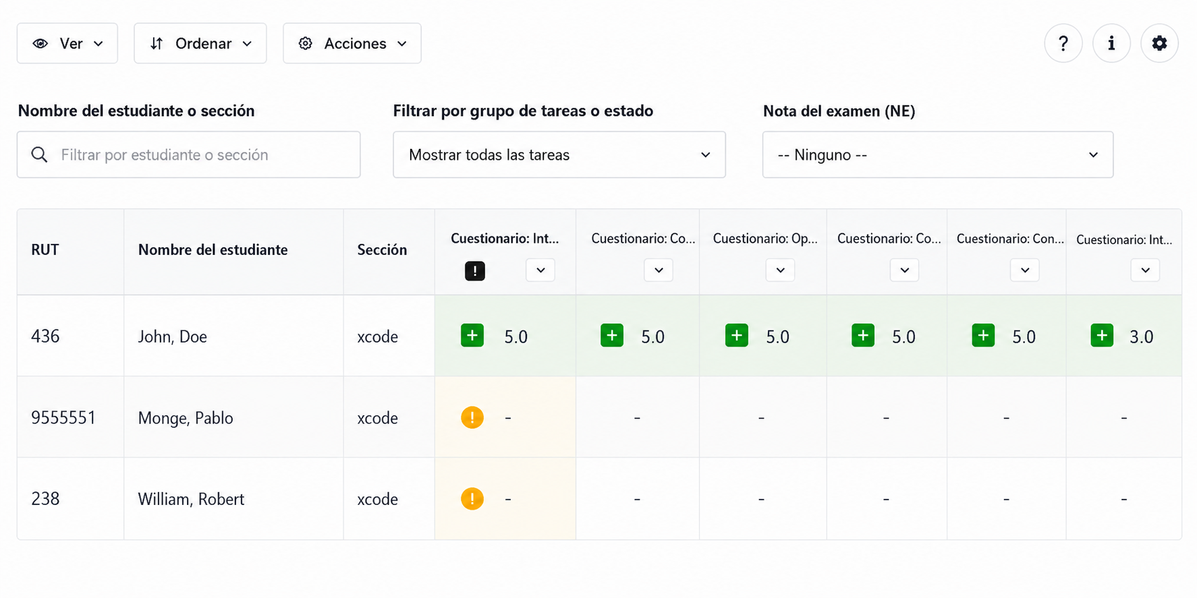1197x598 pixels.
Task: Click the student name "William, Robert"
Action: 191,499
